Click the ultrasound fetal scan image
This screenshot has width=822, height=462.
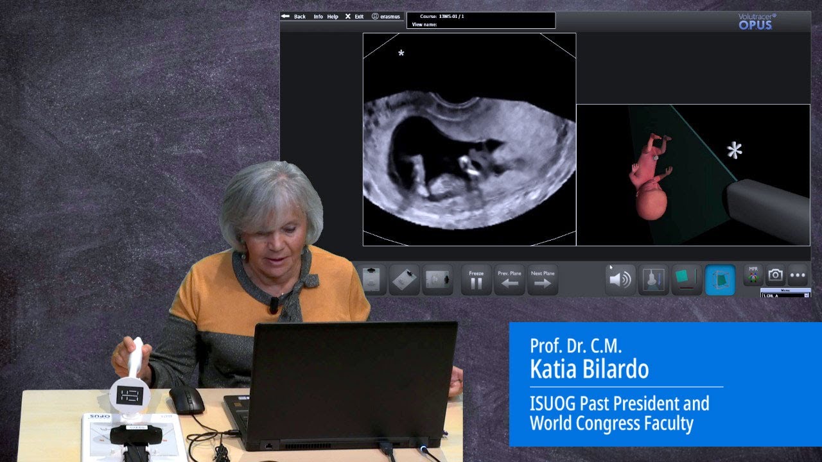point(469,139)
